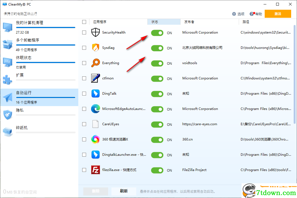This screenshot has height=198, width=297.
Task: Open the 碎纸机 section
Action: point(39,132)
